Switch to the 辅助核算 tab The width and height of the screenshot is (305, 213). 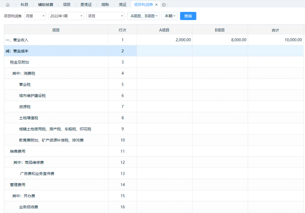[x=45, y=5]
